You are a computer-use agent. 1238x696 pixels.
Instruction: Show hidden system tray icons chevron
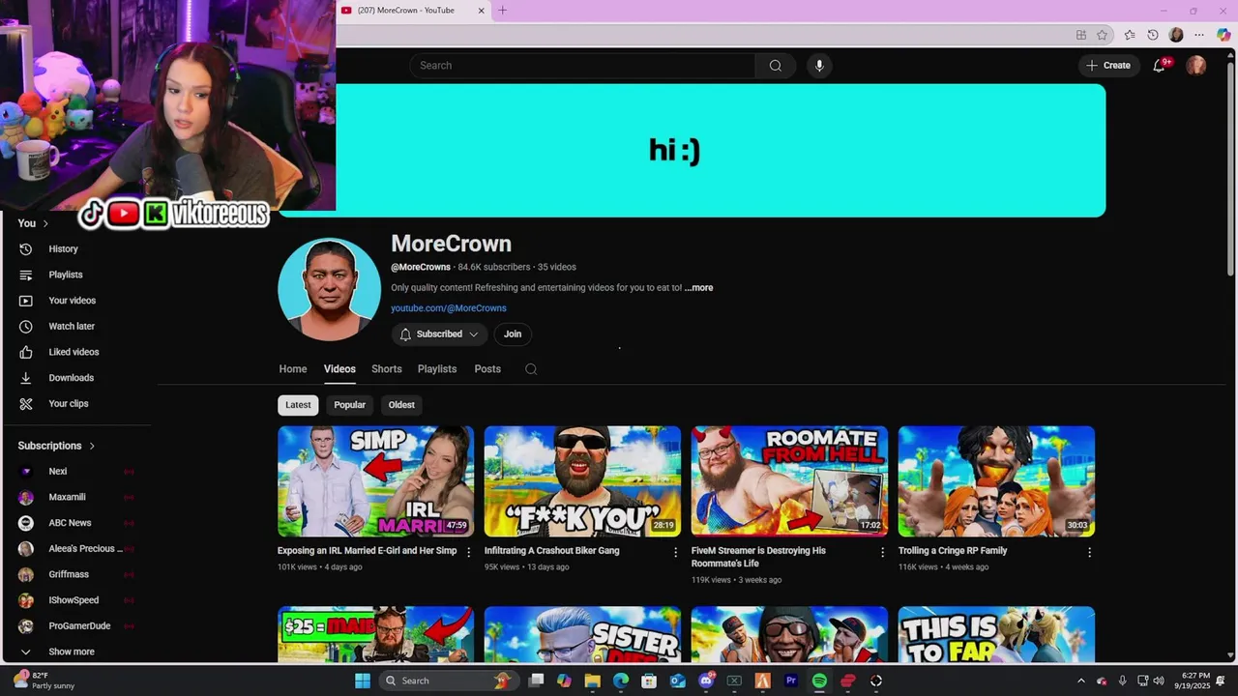tap(1081, 681)
